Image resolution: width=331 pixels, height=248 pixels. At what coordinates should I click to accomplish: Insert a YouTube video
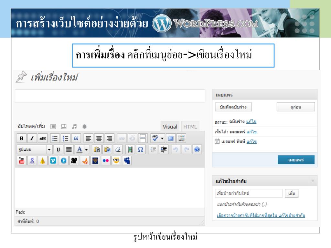[21, 161]
